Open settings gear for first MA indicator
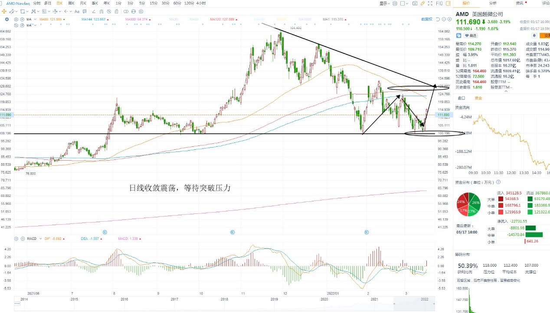 16,19
